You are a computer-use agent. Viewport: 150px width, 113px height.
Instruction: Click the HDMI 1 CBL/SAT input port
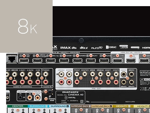click(24, 61)
